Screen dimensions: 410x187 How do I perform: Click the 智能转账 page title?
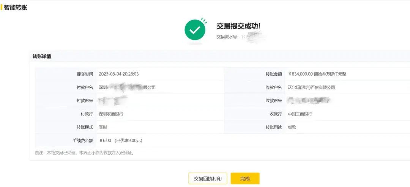point(16,8)
